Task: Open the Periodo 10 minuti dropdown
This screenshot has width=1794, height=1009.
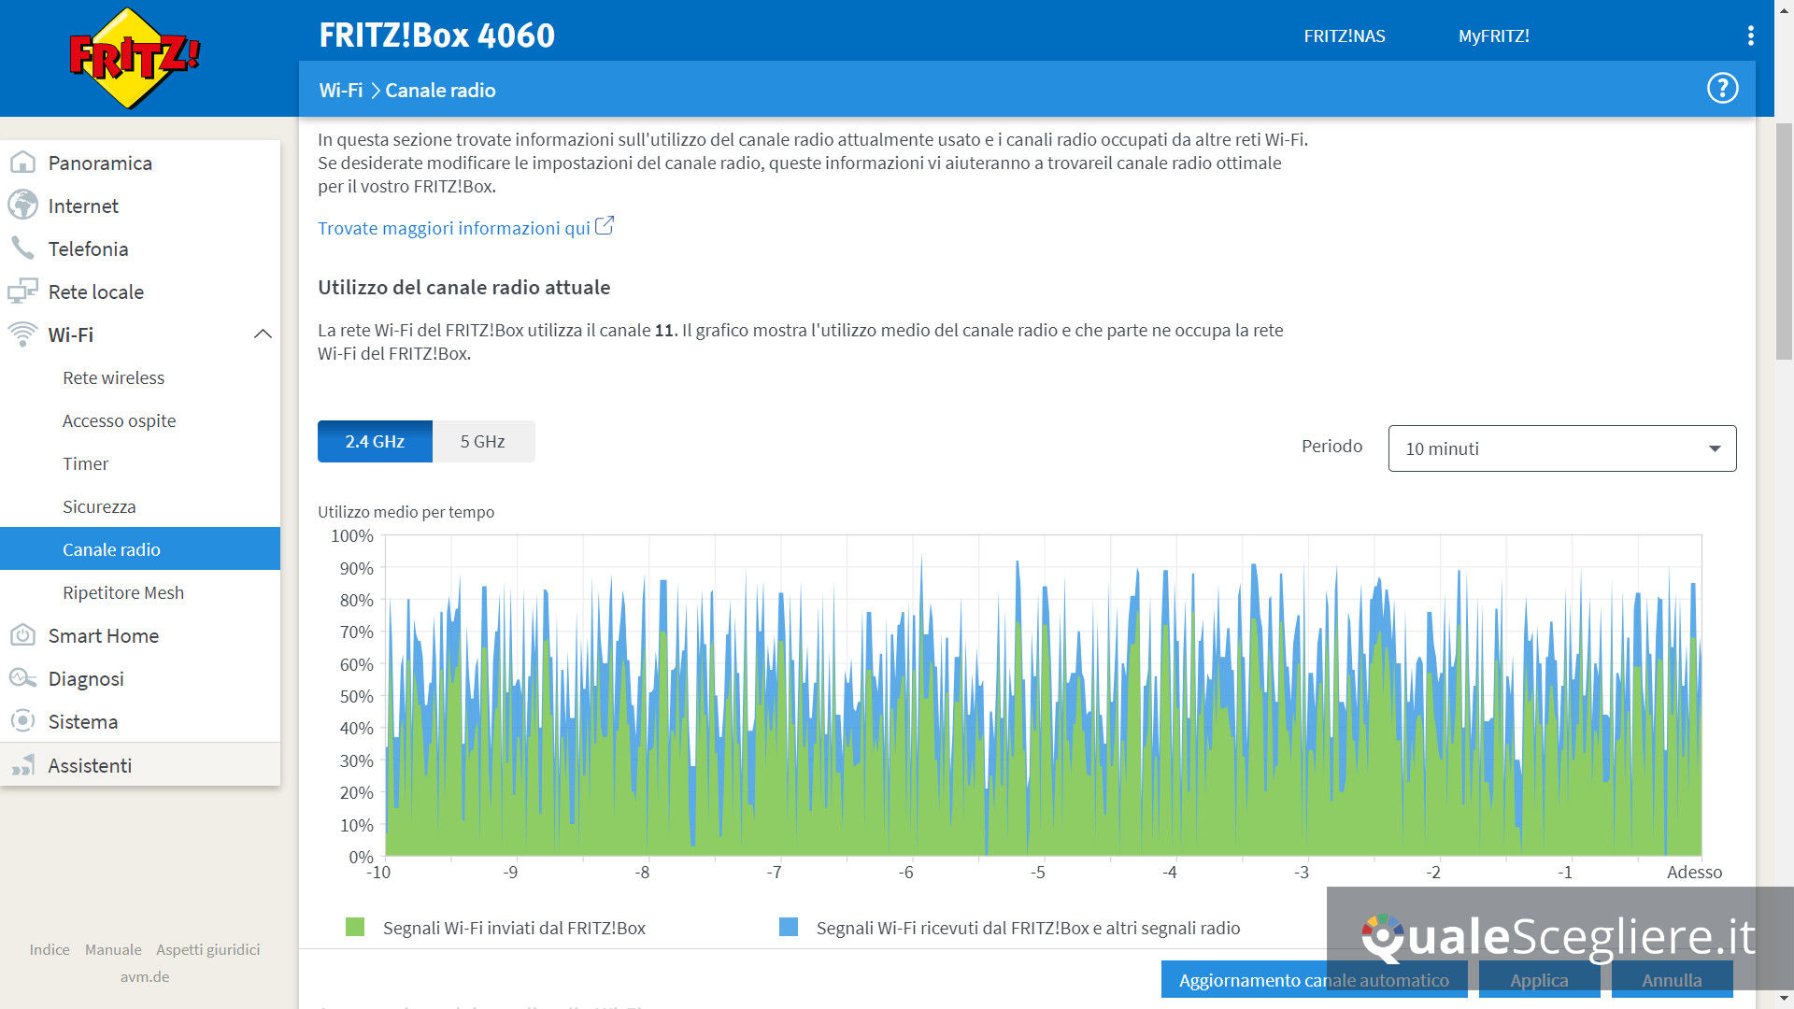Action: click(1561, 448)
